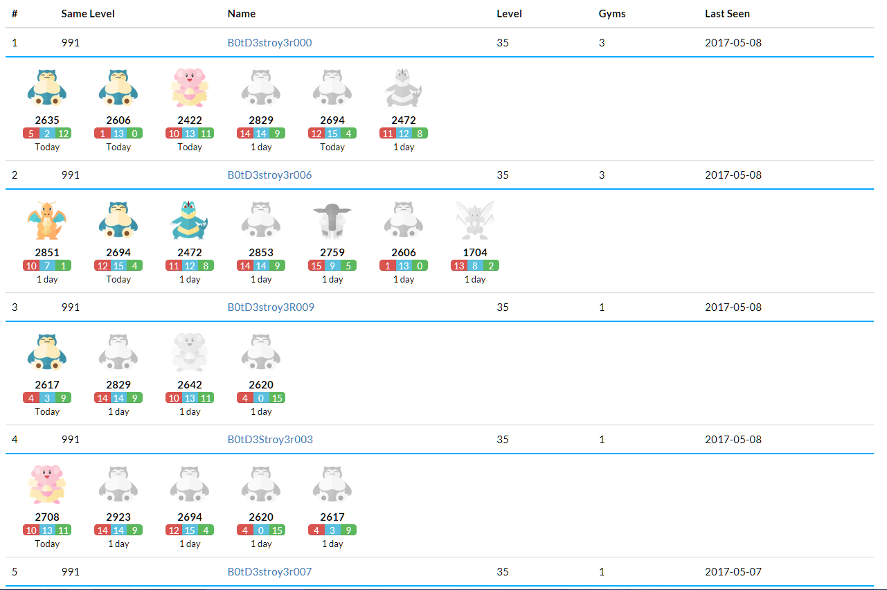Click greyed 2694 CP Snorlax icon for B0tD3stroy3r000
The width and height of the screenshot is (887, 590).
(332, 87)
